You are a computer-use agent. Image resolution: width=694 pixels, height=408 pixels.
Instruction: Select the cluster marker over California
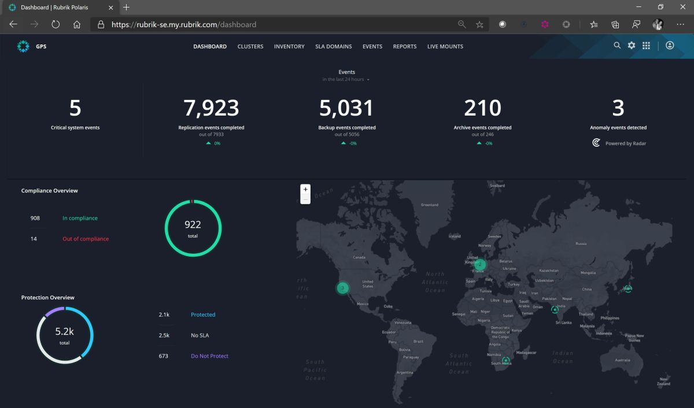342,287
